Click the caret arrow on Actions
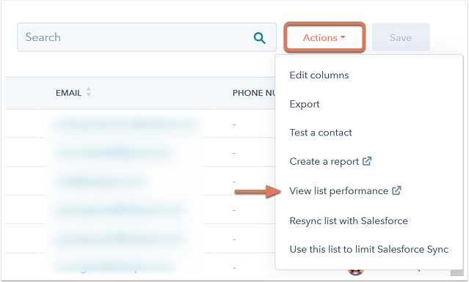 (x=343, y=37)
